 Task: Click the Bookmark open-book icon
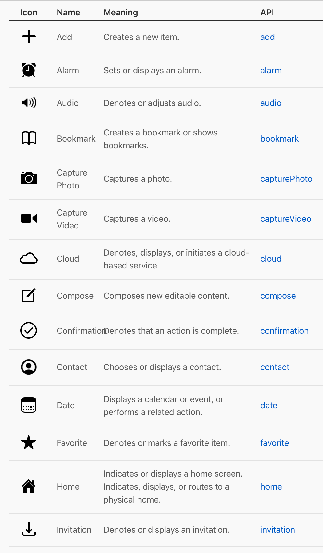click(x=29, y=138)
